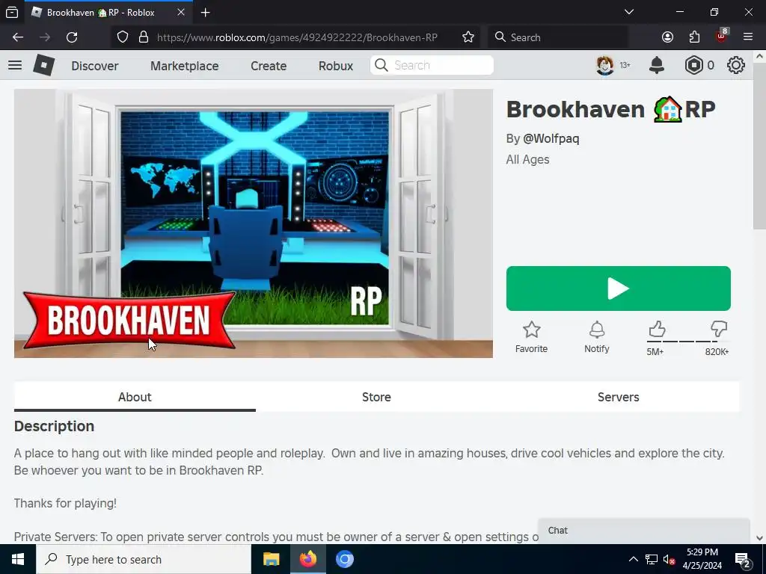
Task: Open the network tray icon
Action: tap(652, 559)
